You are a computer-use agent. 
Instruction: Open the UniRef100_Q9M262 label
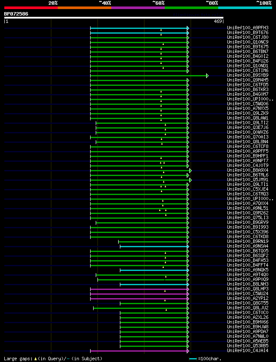click(x=248, y=213)
